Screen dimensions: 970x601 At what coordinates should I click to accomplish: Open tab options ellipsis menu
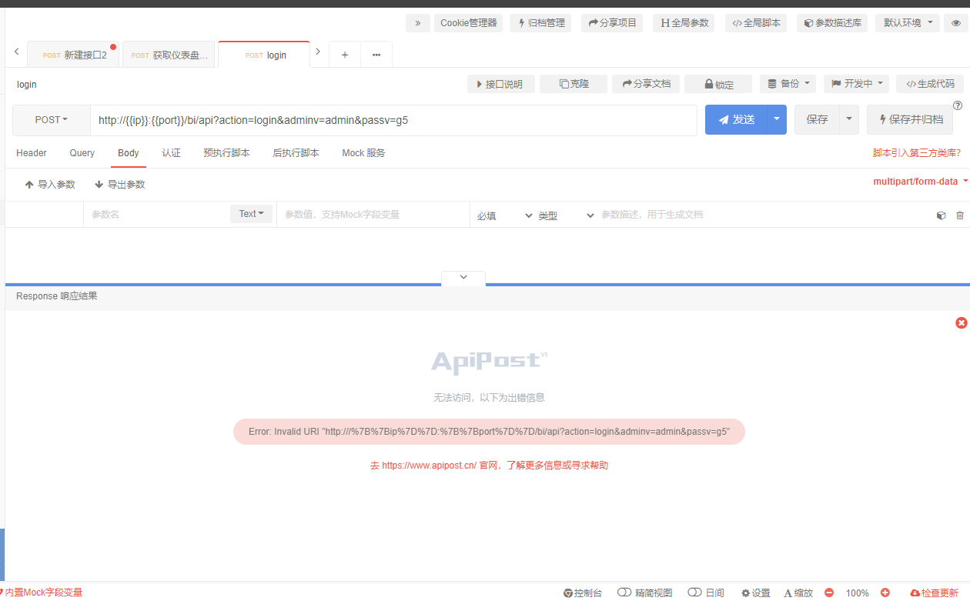376,55
